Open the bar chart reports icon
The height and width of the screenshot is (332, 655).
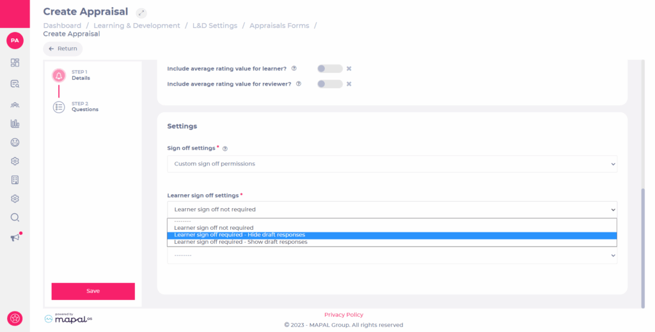[x=15, y=123]
